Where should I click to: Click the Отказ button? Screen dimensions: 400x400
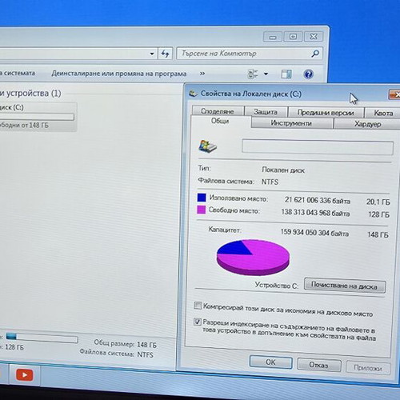pos(318,365)
